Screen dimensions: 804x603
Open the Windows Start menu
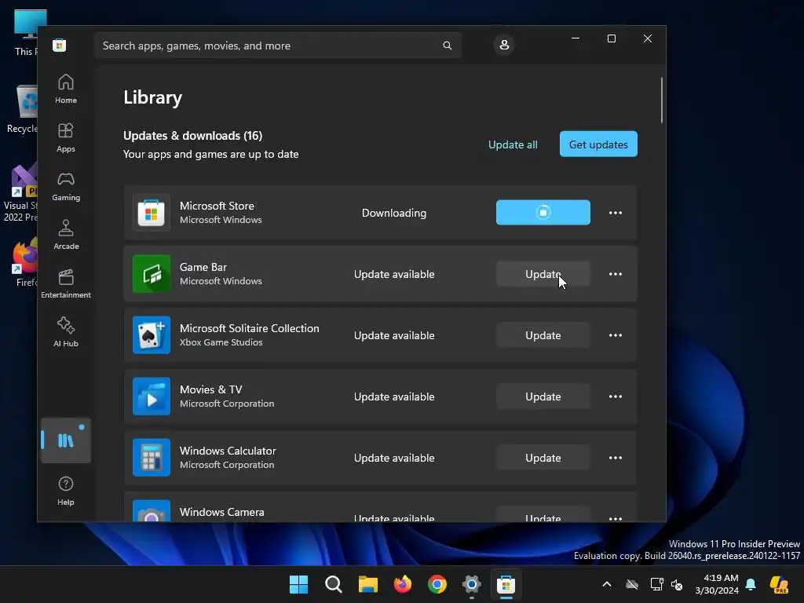point(298,584)
